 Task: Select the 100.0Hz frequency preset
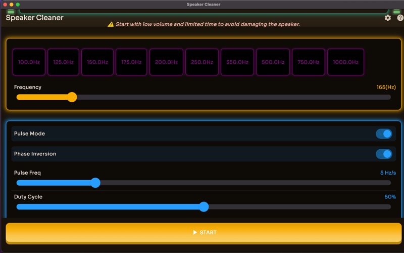tap(29, 62)
